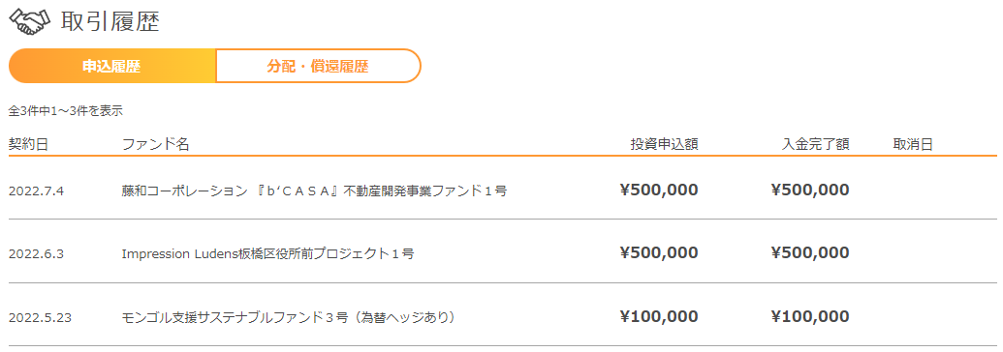
Task: Click the 取消日 column header
Action: tap(913, 144)
